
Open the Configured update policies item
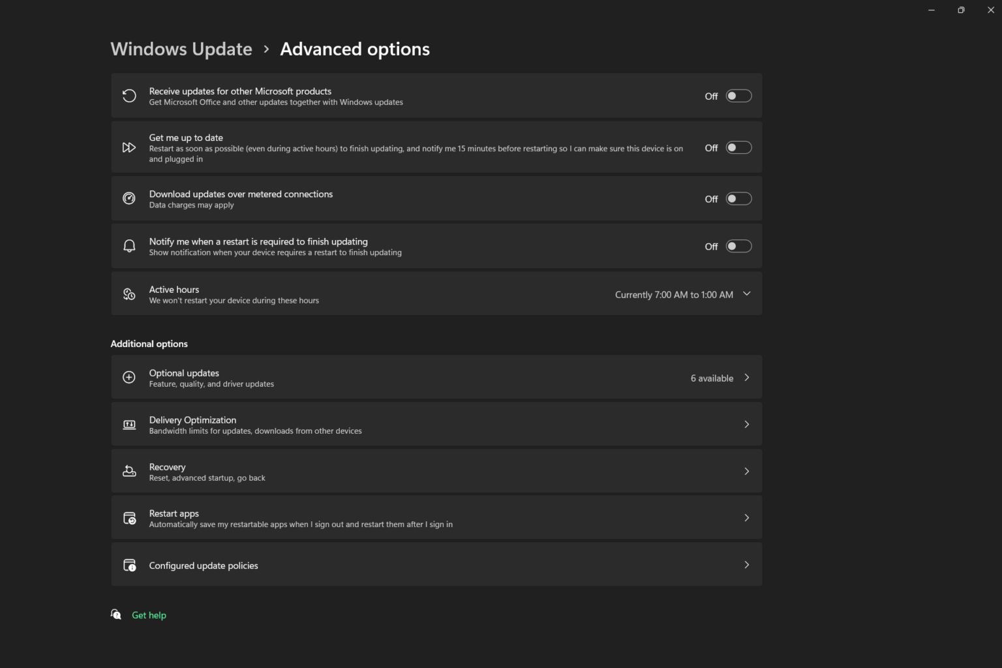pyautogui.click(x=204, y=566)
